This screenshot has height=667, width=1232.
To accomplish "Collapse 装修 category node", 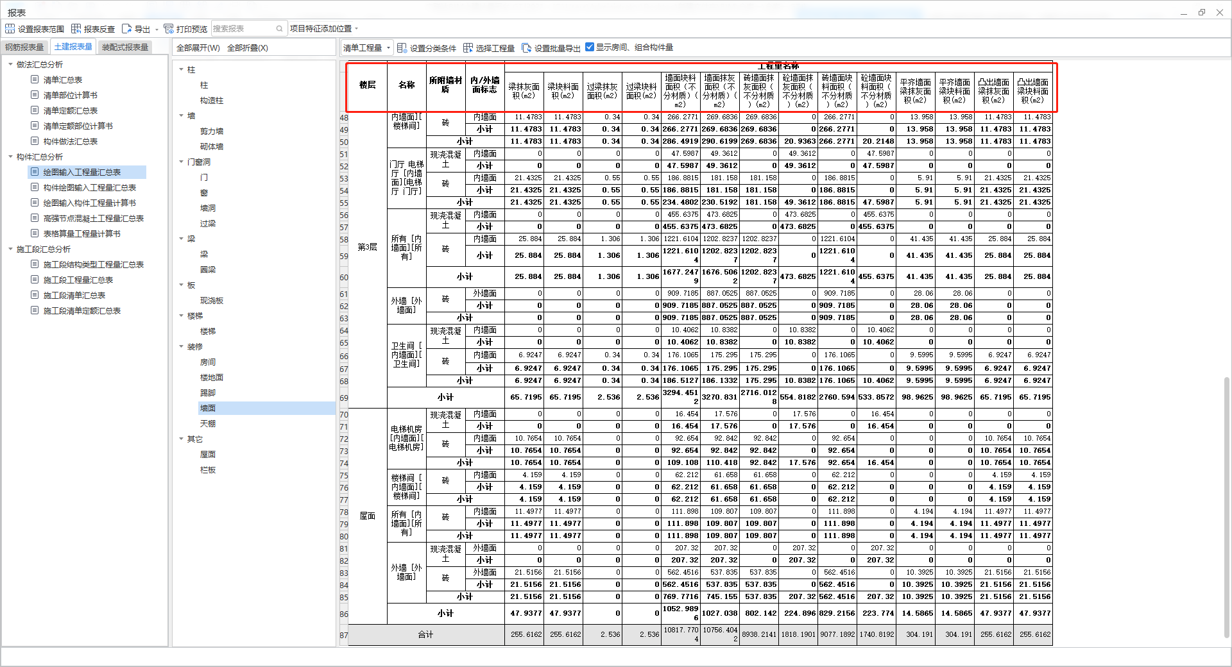I will coord(181,346).
